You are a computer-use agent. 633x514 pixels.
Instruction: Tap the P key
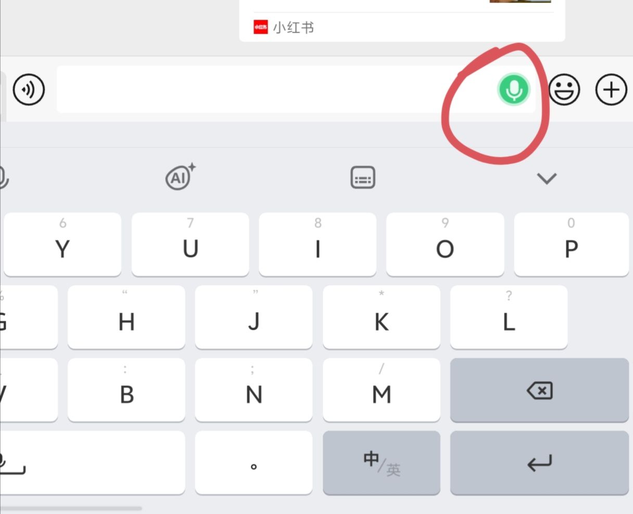tap(571, 245)
